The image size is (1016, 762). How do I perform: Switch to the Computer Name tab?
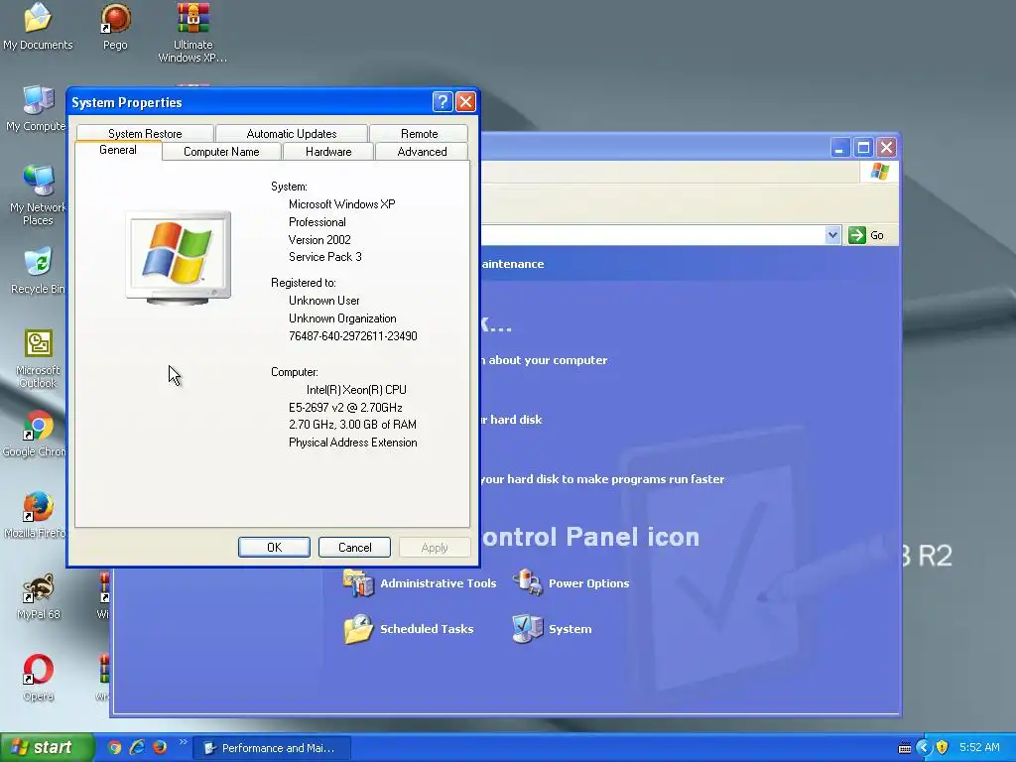(221, 152)
